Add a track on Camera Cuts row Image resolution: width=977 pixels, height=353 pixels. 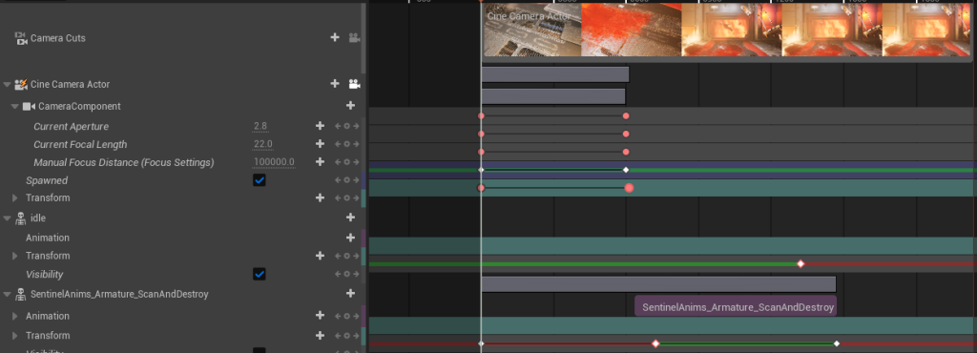[335, 37]
